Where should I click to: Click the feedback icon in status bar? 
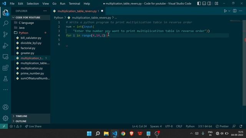point(234,126)
